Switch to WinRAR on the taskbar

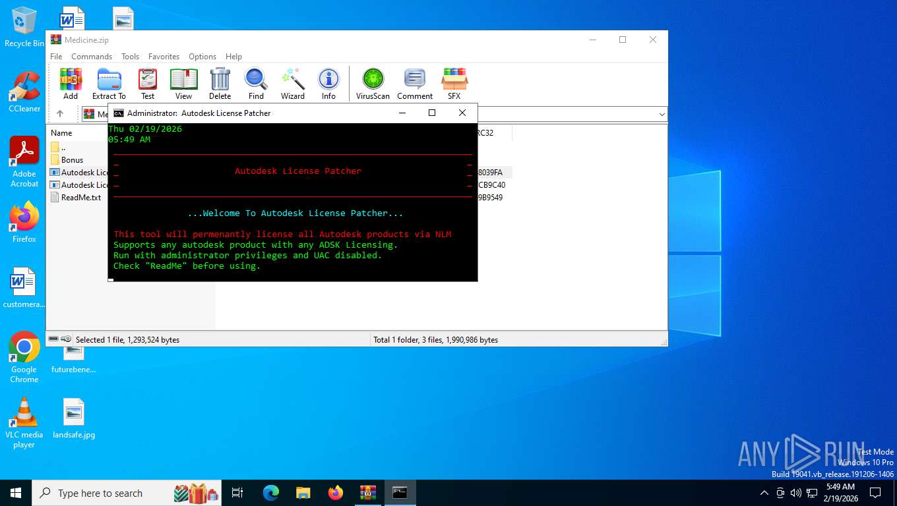(367, 493)
